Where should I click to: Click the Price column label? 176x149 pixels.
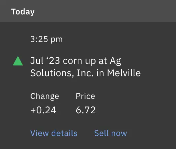pos(85,96)
